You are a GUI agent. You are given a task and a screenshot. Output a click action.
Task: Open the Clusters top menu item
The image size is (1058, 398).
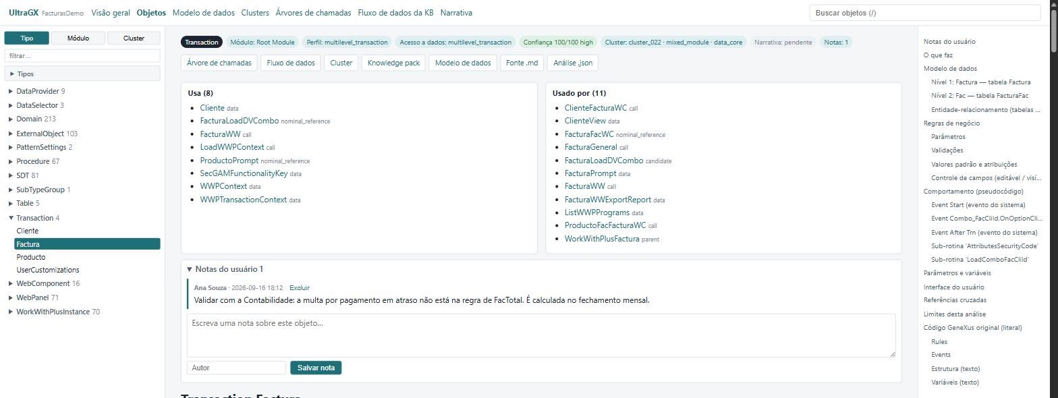pyautogui.click(x=255, y=13)
